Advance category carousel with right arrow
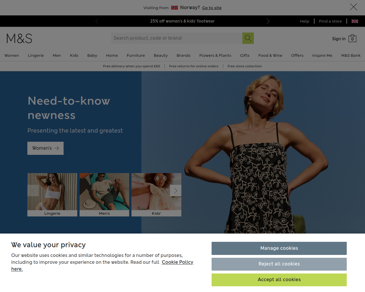The image size is (365, 292). (176, 190)
